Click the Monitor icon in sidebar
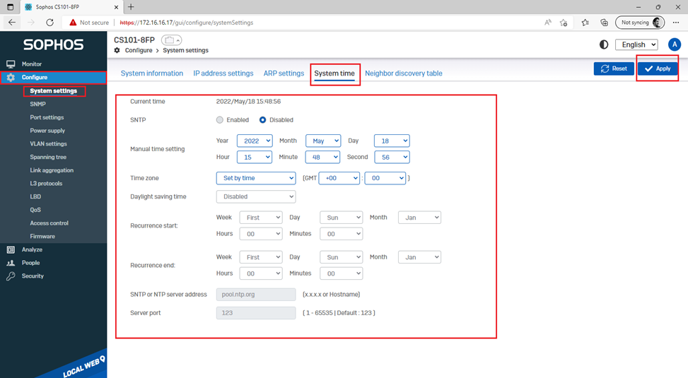Image resolution: width=688 pixels, height=378 pixels. 11,64
